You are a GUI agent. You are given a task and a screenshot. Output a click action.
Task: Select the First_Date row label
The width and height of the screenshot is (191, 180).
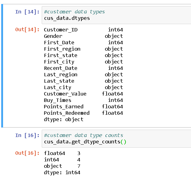(59, 43)
